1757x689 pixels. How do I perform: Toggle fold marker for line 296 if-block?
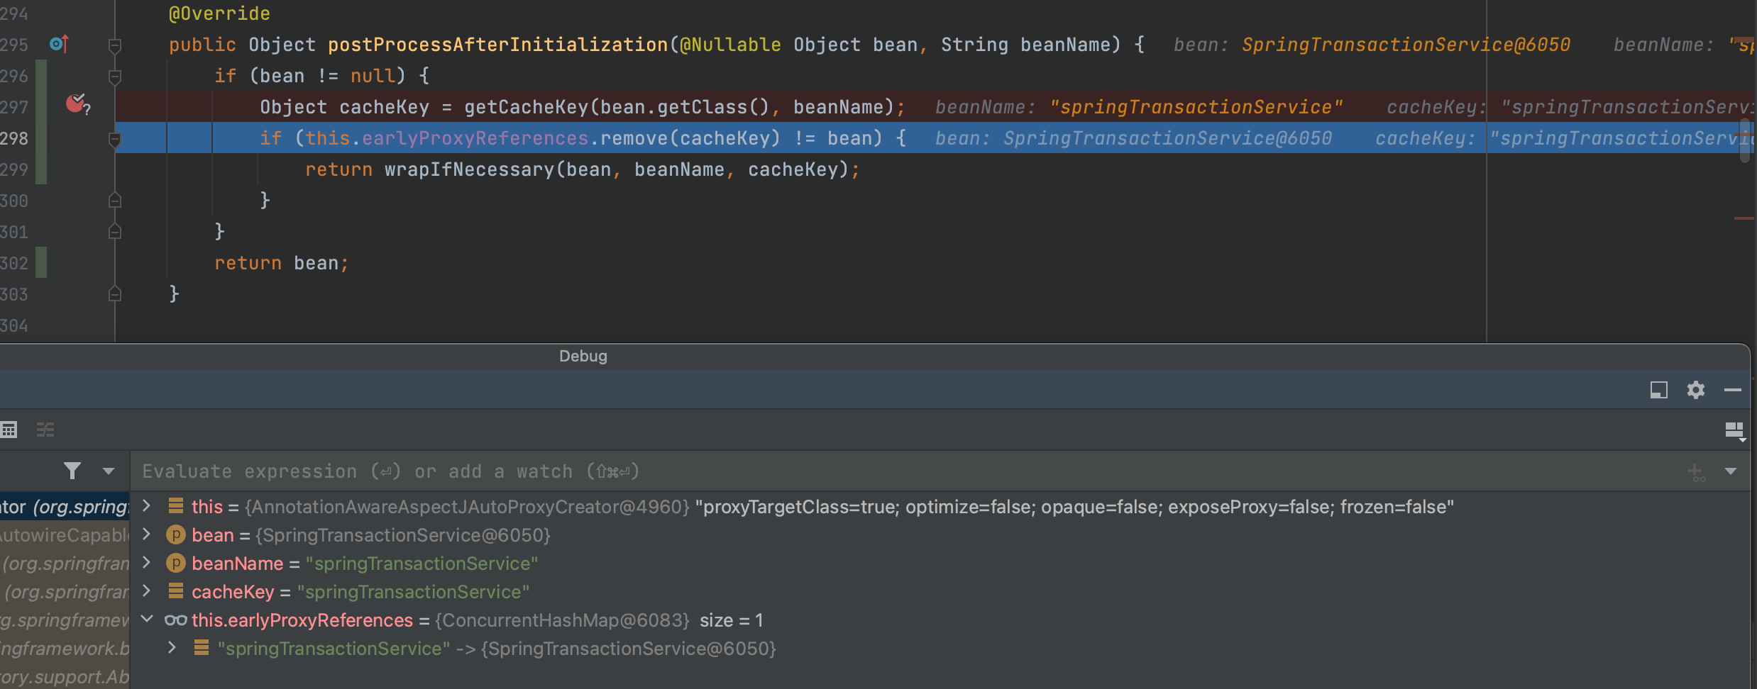coord(115,76)
